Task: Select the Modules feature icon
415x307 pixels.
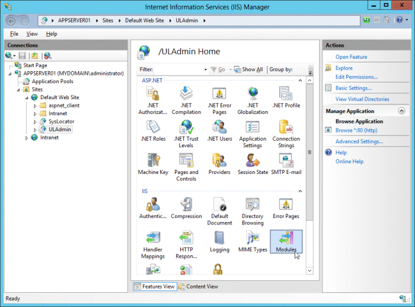Action: (x=286, y=242)
